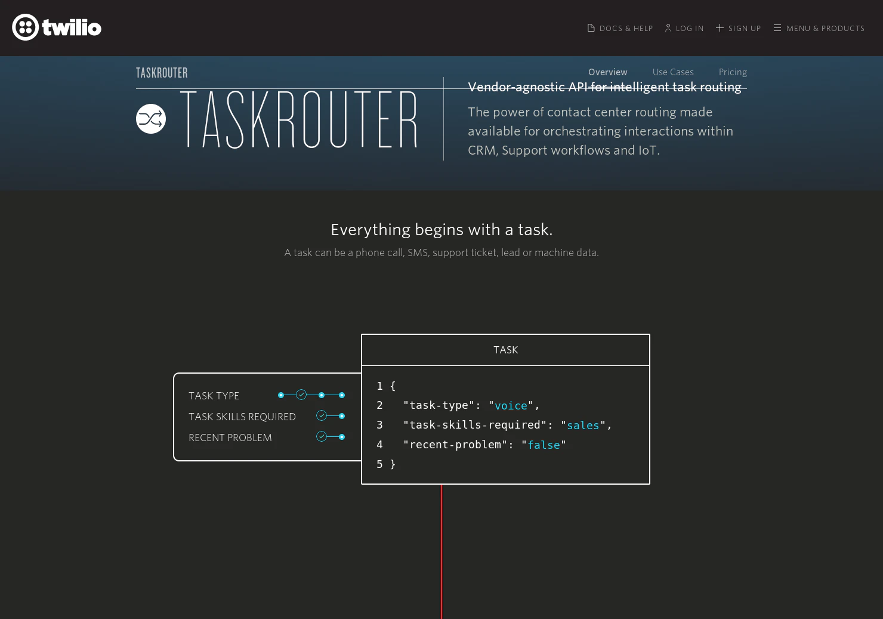This screenshot has height=619, width=883.
Task: Switch to the Use Cases tab
Action: (x=673, y=72)
